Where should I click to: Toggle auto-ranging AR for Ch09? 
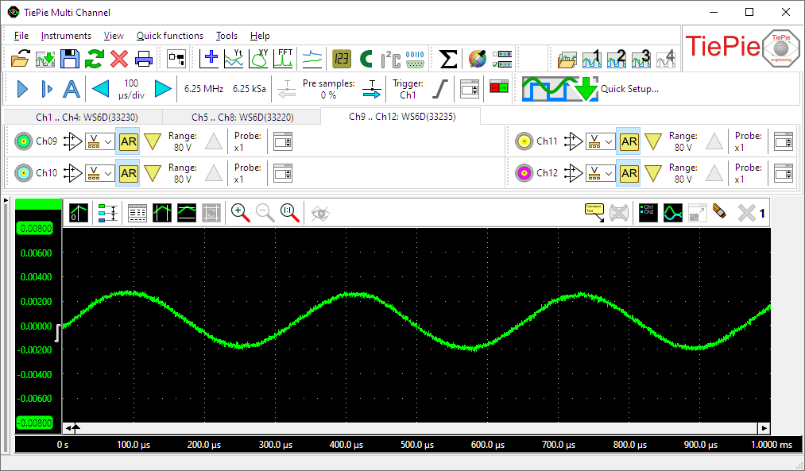click(x=128, y=142)
